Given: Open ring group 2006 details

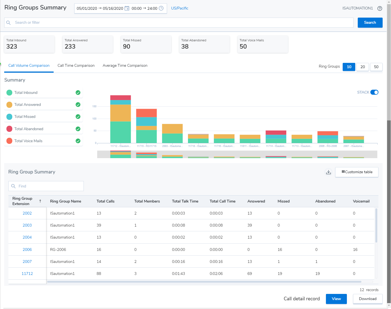Looking at the screenshot, I should point(27,249).
